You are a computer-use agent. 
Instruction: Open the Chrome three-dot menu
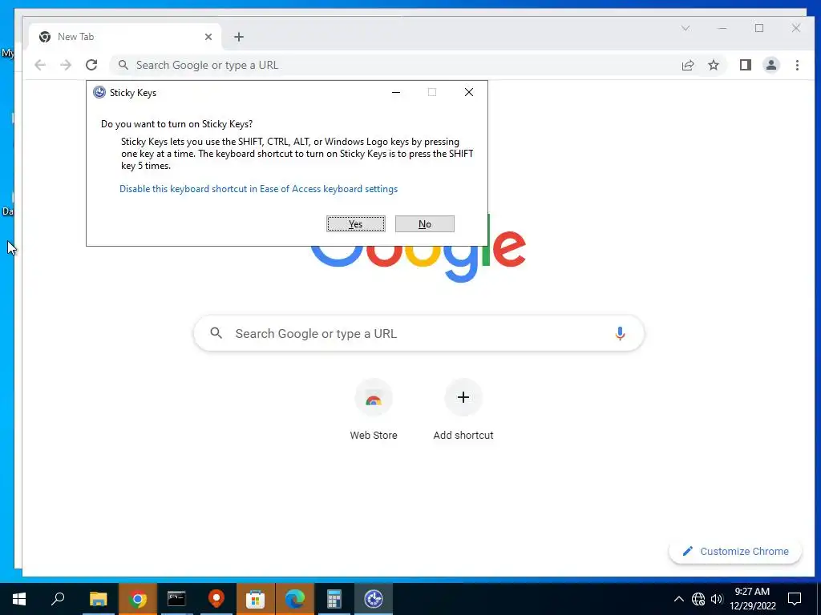pos(797,65)
